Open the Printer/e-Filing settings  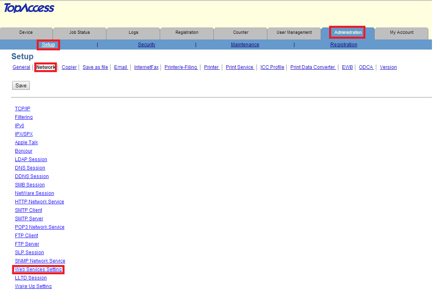(x=181, y=67)
